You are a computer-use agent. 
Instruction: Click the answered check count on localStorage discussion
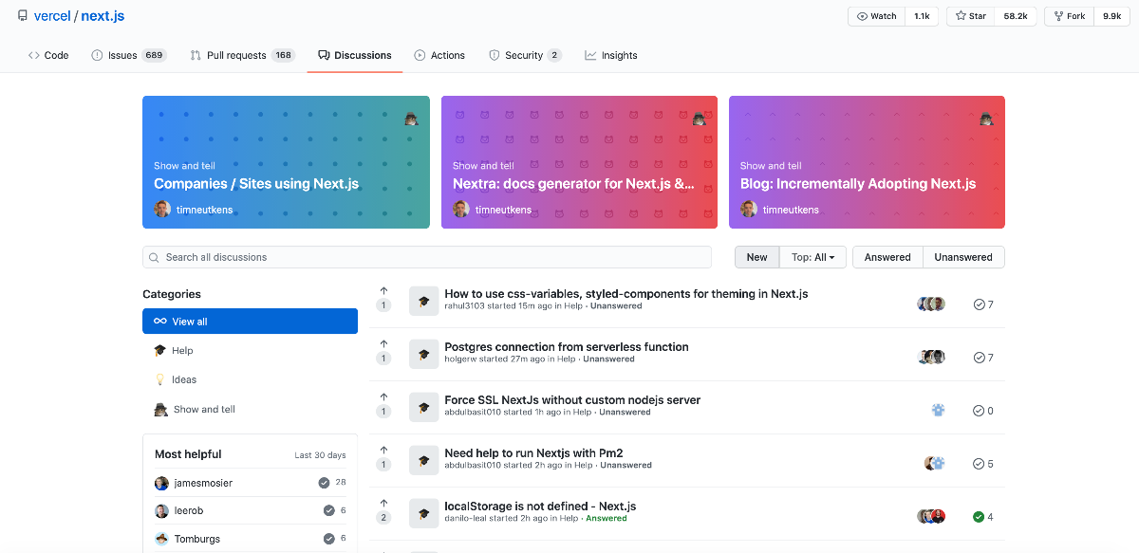click(983, 517)
